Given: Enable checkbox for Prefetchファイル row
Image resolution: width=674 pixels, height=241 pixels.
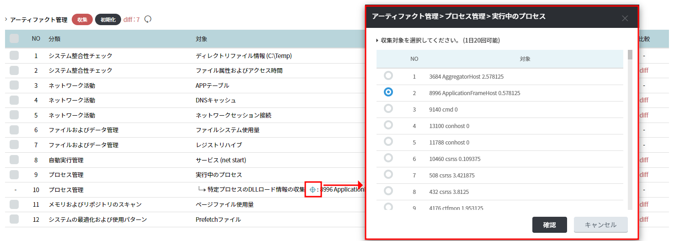Looking at the screenshot, I should pos(14,219).
